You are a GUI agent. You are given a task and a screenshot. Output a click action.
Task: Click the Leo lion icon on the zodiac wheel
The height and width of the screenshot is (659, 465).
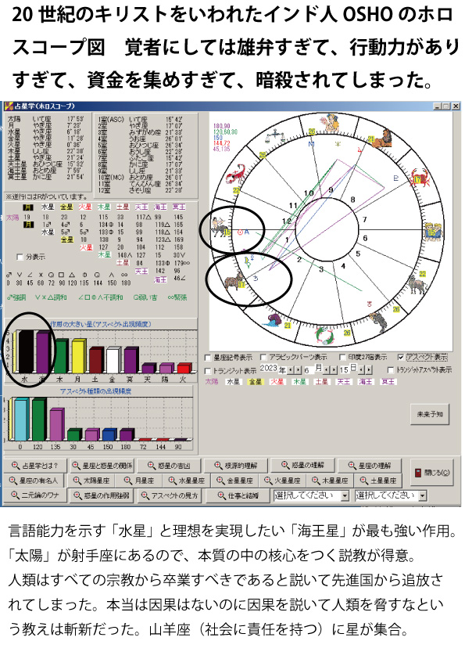pyautogui.click(x=381, y=139)
